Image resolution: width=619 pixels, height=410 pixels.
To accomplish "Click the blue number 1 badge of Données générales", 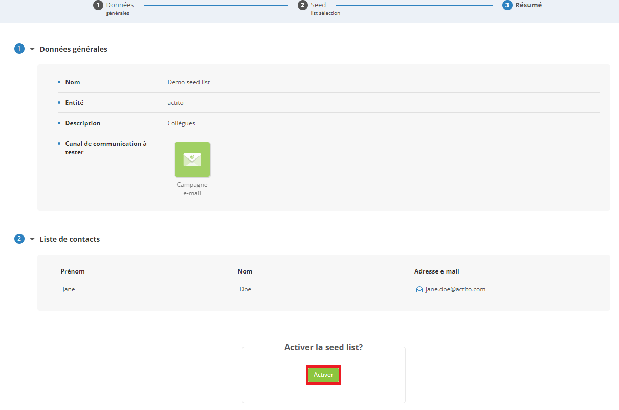I will (x=19, y=49).
